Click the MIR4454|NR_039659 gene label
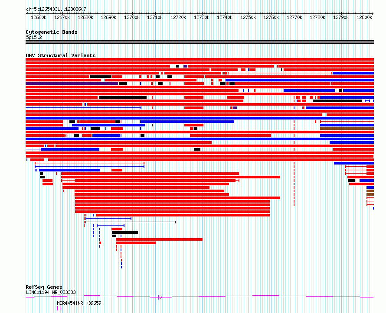Viewport: 386px width, 313px height. pos(79,303)
